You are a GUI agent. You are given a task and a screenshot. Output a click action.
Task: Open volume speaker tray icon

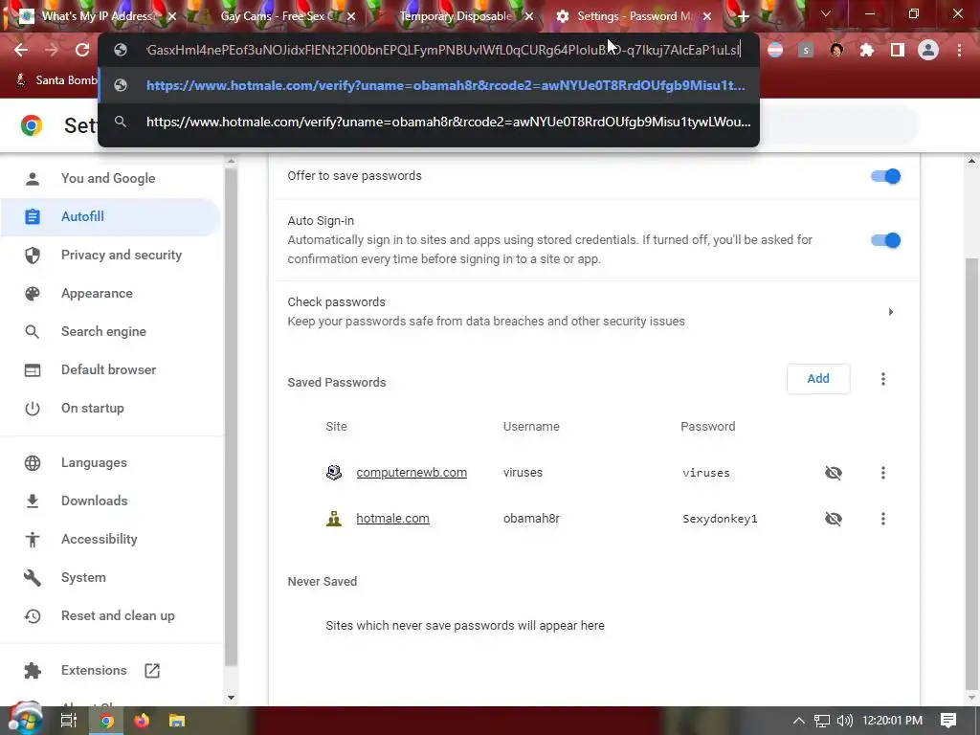845,721
